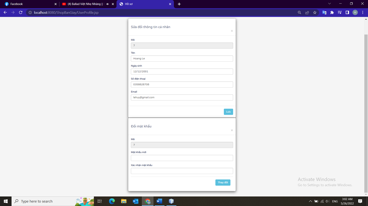Check the battery status icon
This screenshot has width=368, height=206.
coord(316,201)
